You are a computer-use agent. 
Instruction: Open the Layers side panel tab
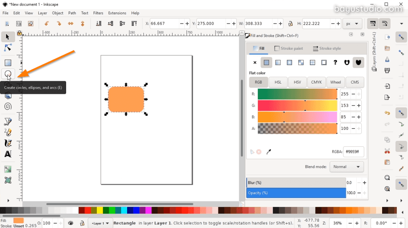tap(374, 51)
